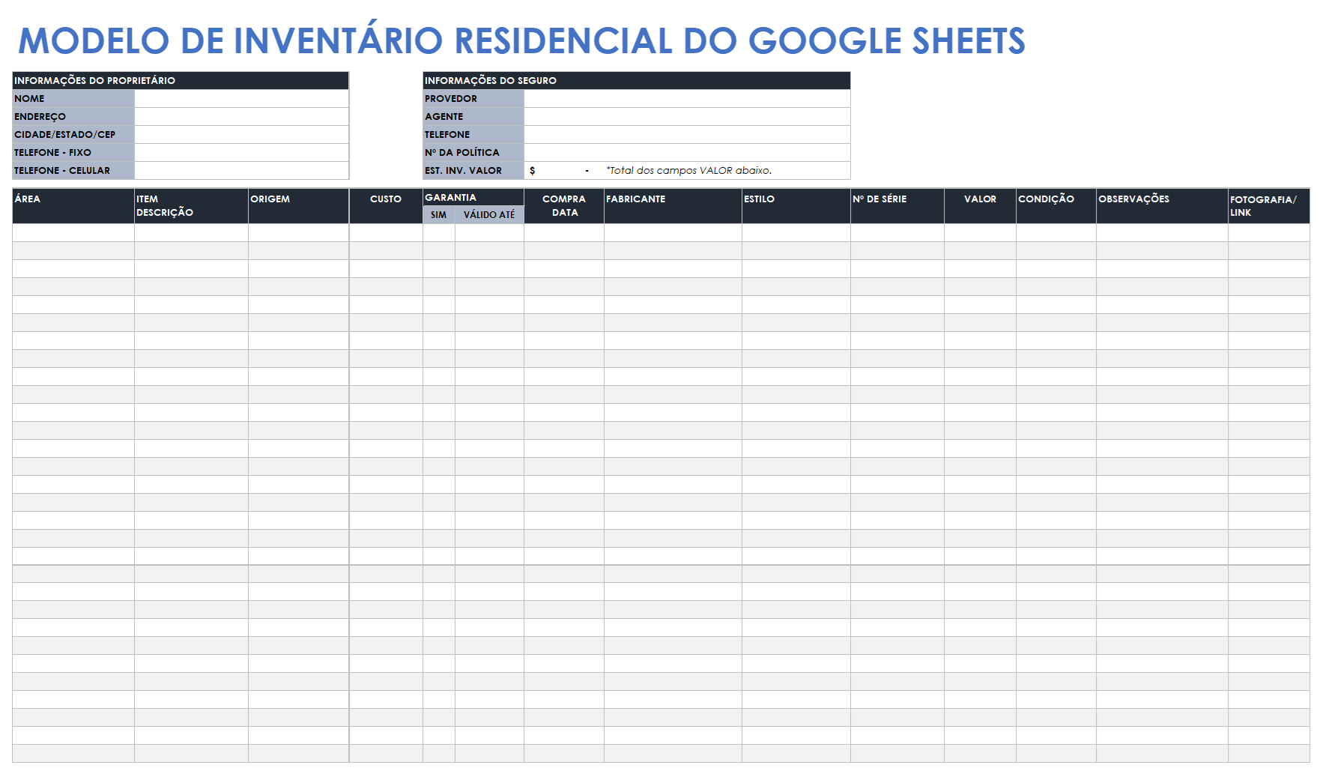Select the ITEM DESCRIÇÃO column header
Viewport: 1323px width, 774px height.
point(192,206)
